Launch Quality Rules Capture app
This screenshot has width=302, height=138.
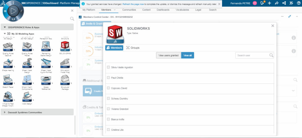pos(8,47)
